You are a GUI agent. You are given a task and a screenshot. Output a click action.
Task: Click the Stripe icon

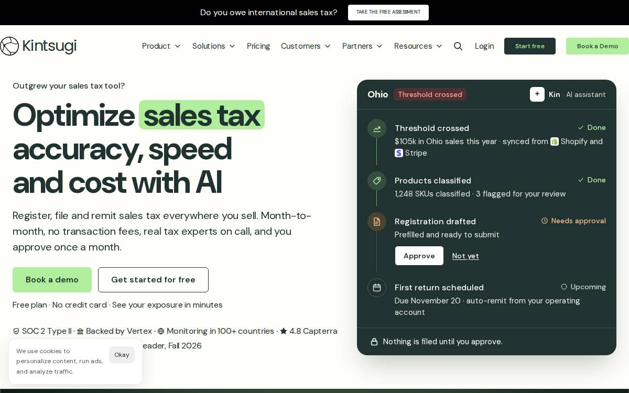pos(399,153)
